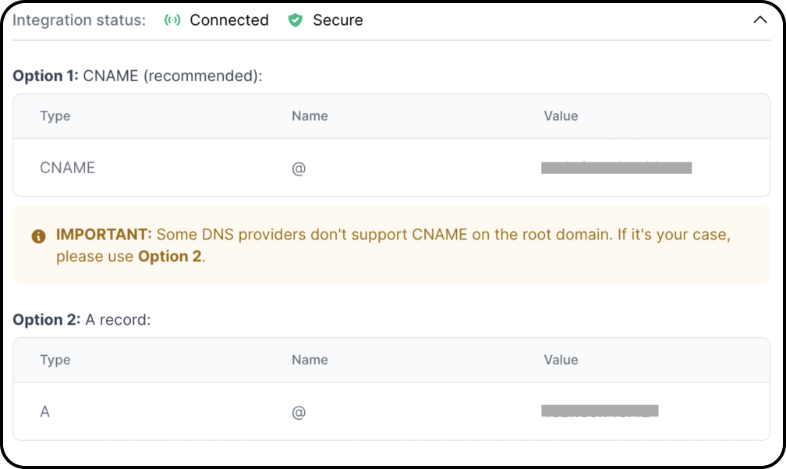Click the @ name in CNAME row
Screen dimensions: 786x469
[x=298, y=168]
